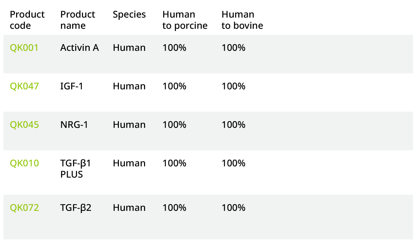Click the Species column header
Image resolution: width=416 pixels, height=243 pixels.
coord(129,15)
